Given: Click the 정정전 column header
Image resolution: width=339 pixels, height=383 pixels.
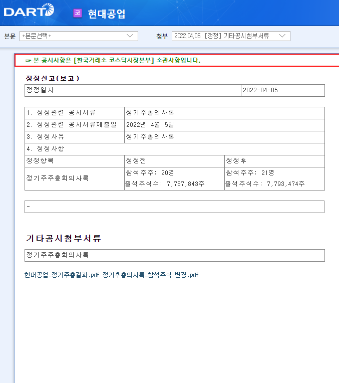Looking at the screenshot, I should [x=174, y=161].
